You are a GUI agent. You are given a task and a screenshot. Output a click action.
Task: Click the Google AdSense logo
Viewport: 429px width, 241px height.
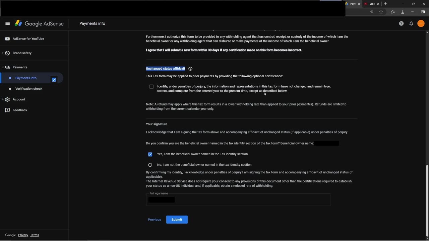point(39,23)
